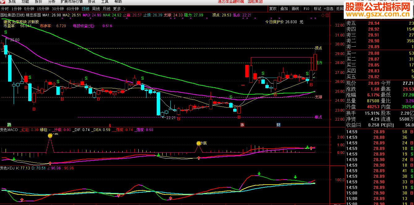Click the 变色MACD indicator label
The image size is (414, 205).
9,130
